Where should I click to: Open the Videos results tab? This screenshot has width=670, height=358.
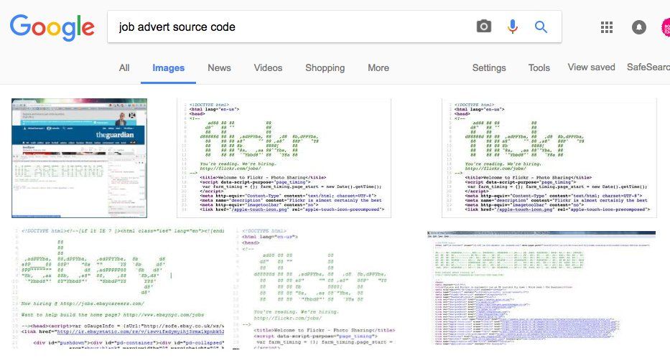point(268,68)
